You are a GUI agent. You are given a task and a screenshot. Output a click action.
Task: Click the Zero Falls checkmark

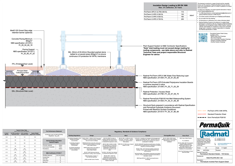pyautogui.click(x=60, y=159)
